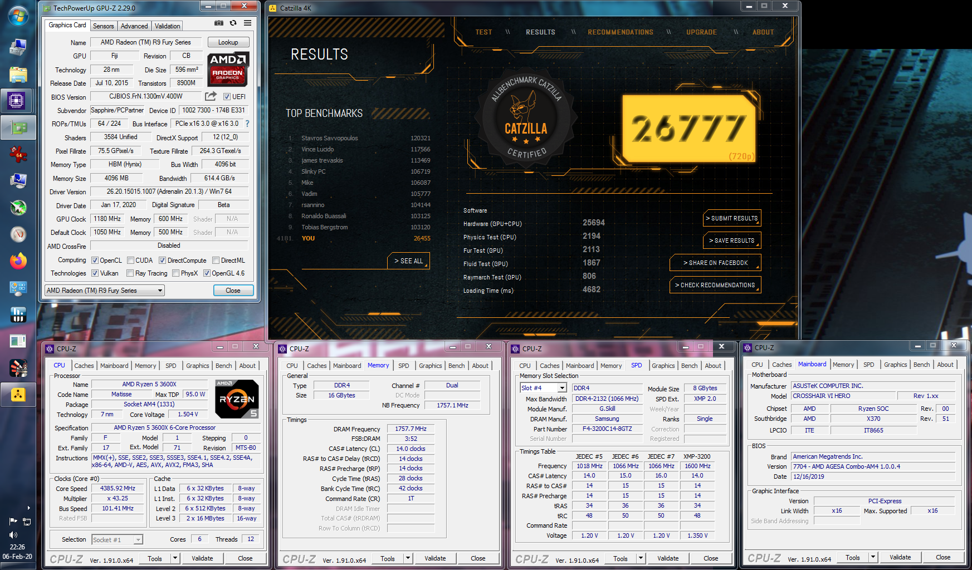Switch to the GPU-Z Validation tab
The height and width of the screenshot is (570, 972).
pyautogui.click(x=167, y=26)
